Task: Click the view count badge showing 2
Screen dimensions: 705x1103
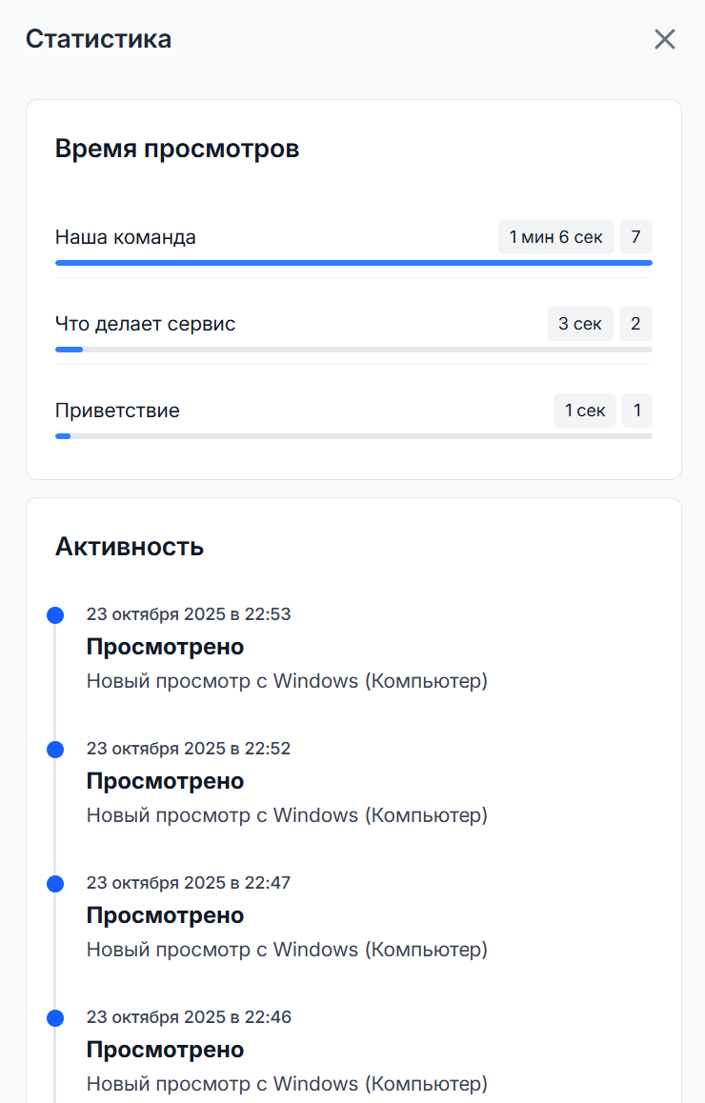Action: [x=635, y=324]
